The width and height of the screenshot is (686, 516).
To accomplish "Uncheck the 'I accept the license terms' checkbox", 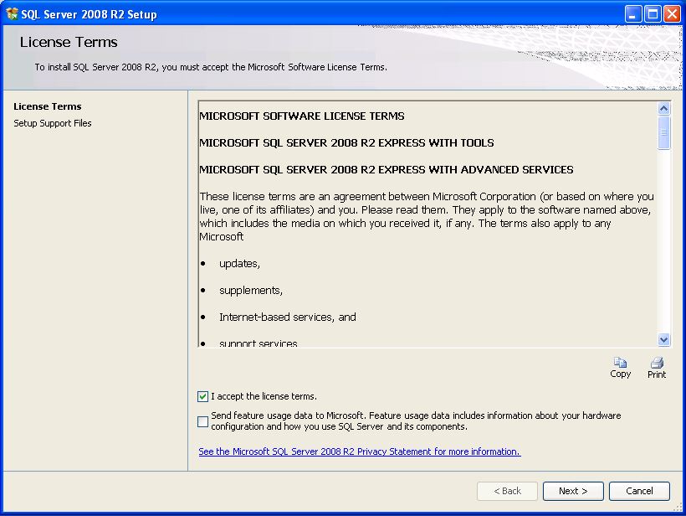I will point(203,397).
